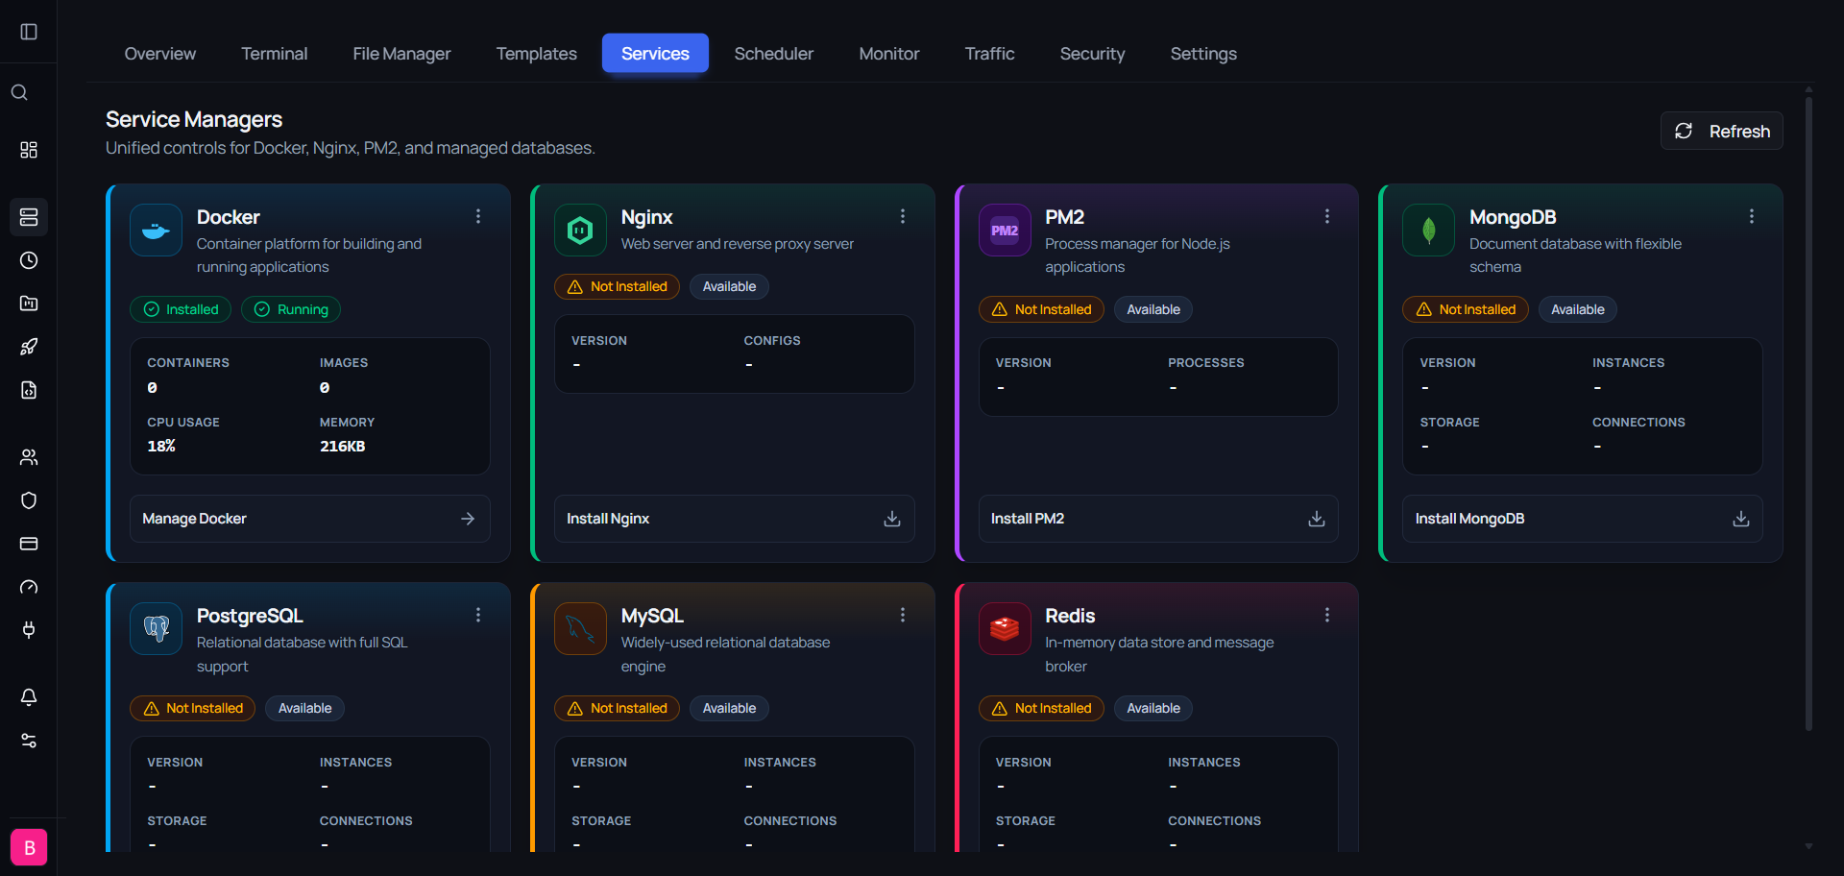Open the users icon in sidebar
1844x876 pixels.
(29, 457)
